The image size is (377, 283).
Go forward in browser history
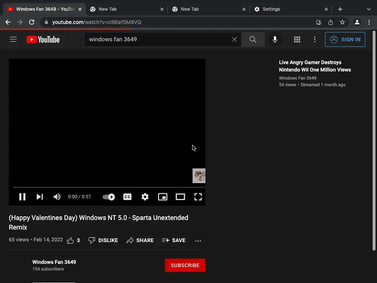[20, 22]
